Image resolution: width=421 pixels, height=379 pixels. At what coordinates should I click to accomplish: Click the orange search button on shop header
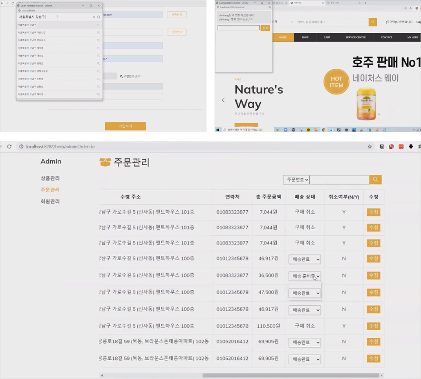[x=373, y=22]
